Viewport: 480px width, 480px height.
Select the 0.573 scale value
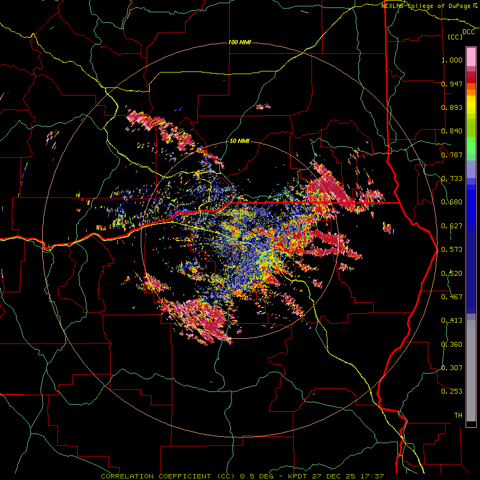point(452,250)
